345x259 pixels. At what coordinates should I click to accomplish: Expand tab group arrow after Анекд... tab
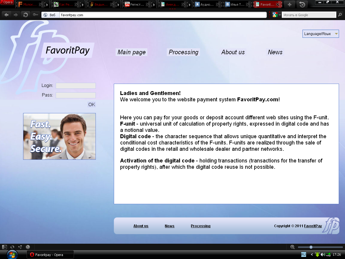coord(190,4)
